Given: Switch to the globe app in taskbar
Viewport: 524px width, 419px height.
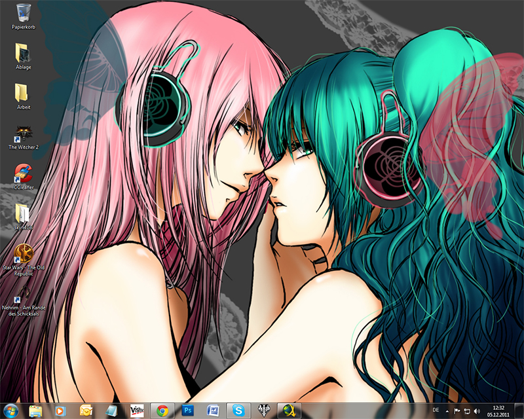Looking at the screenshot, I should 289,410.
